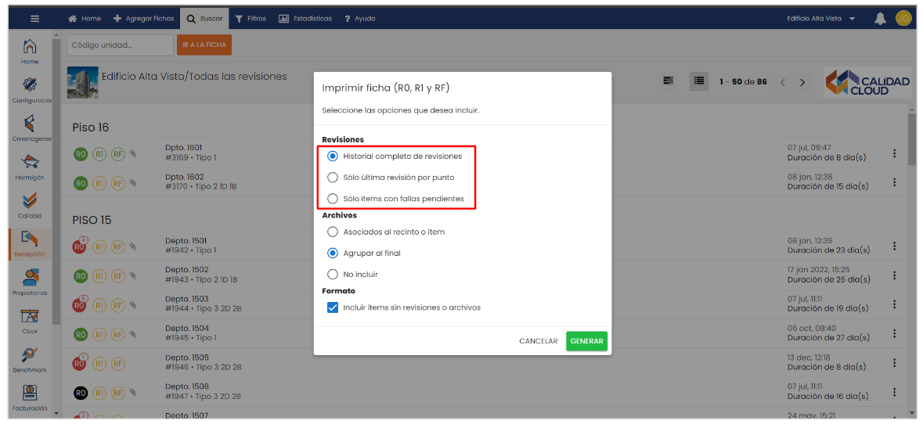Open the hamburger menu in top bar
The image size is (923, 424).
(x=34, y=19)
